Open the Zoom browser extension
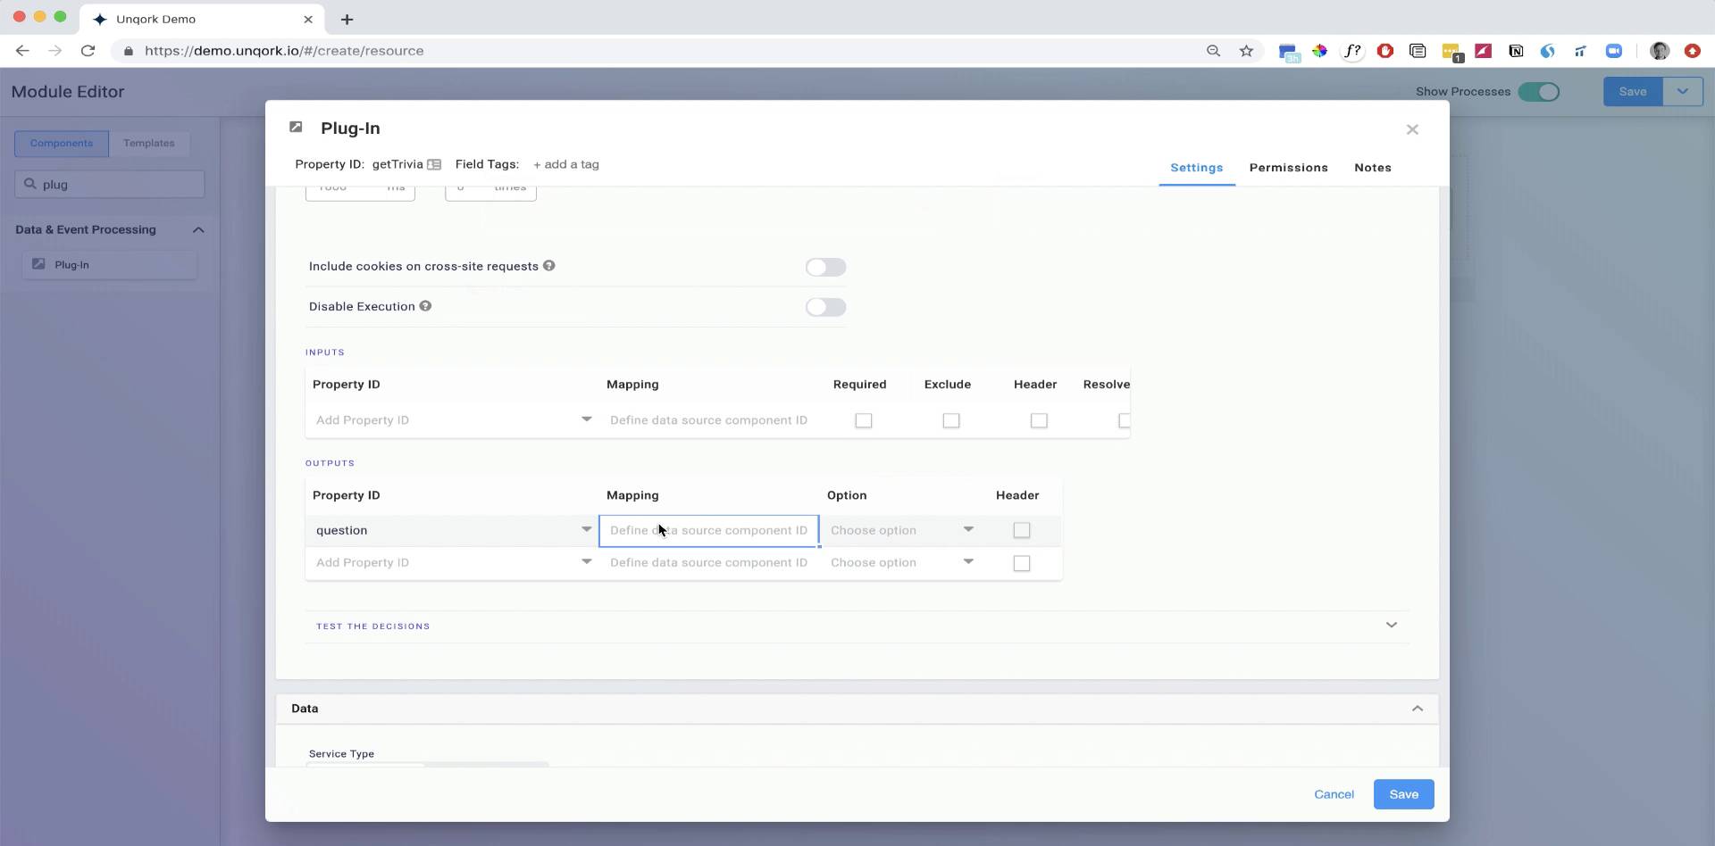The image size is (1715, 846). 1615,51
